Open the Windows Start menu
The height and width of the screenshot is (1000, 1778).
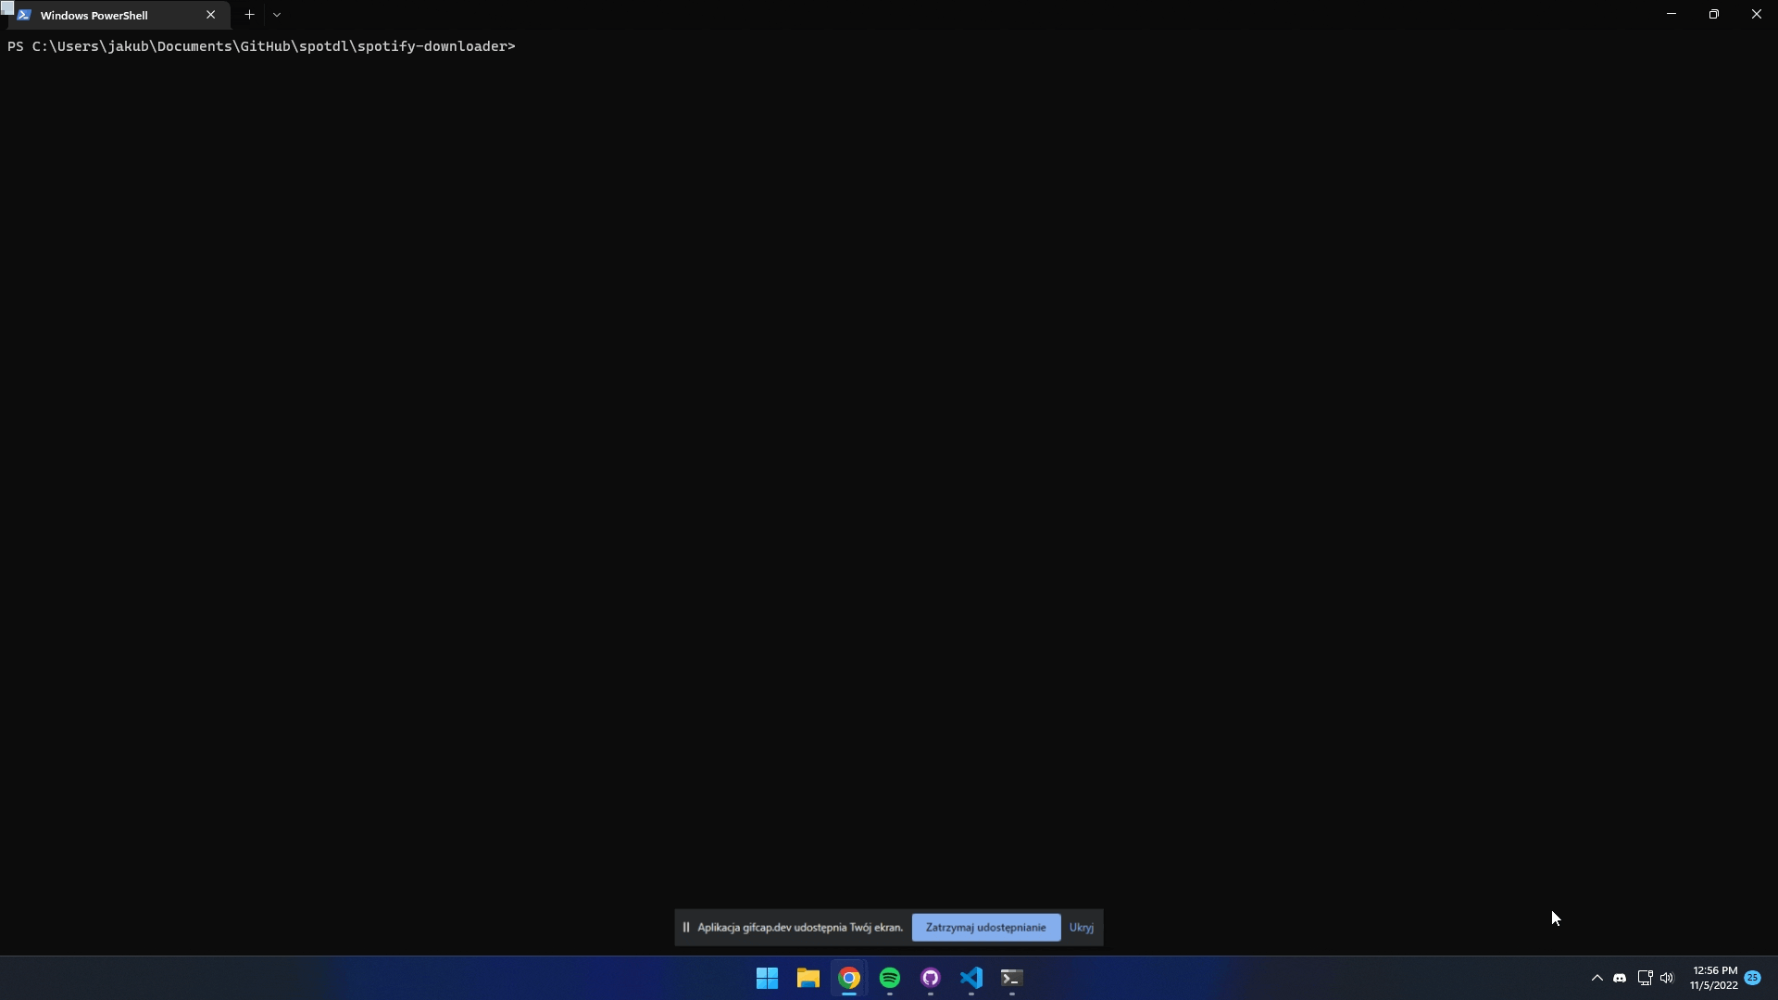[x=767, y=978]
